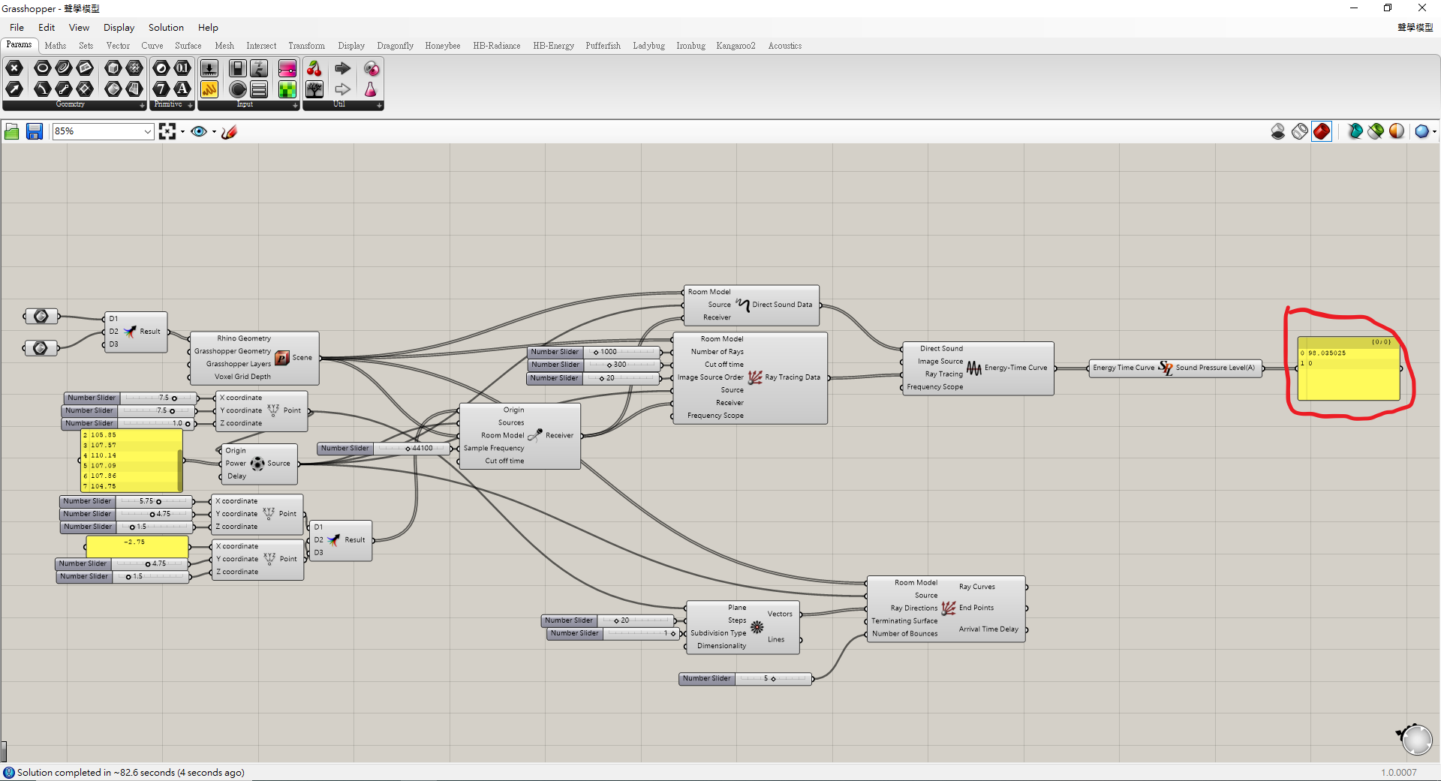The width and height of the screenshot is (1441, 781).
Task: Open the eye preview options arrow
Action: (x=214, y=132)
